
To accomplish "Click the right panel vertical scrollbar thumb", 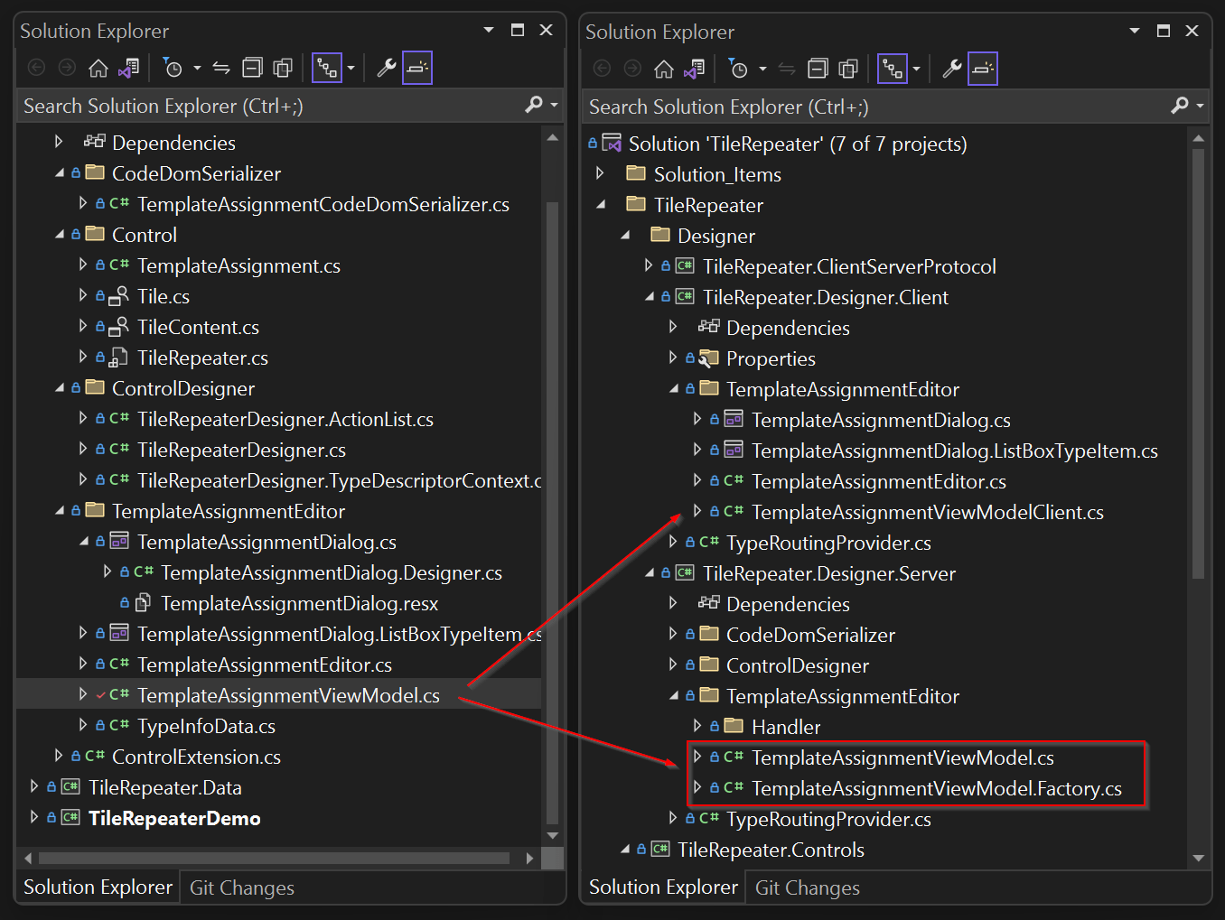I will 1198,364.
